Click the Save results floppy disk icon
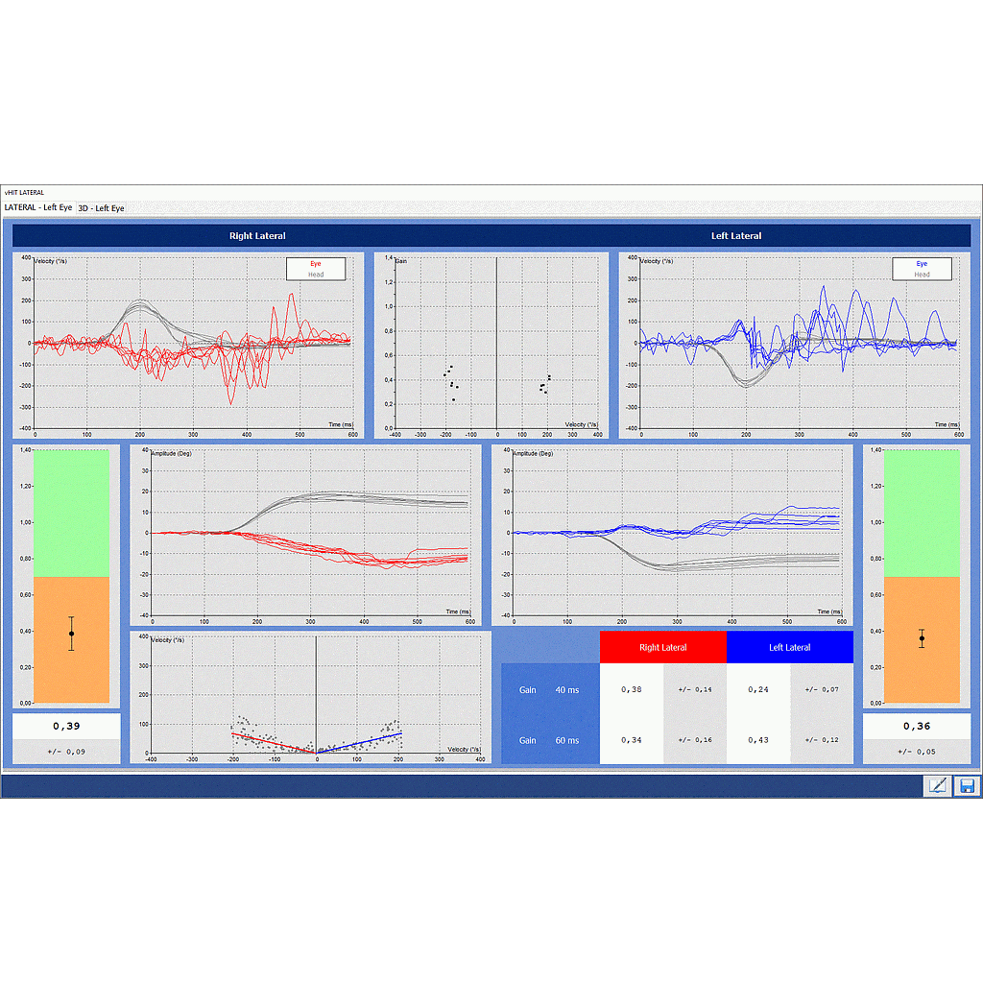 965,785
